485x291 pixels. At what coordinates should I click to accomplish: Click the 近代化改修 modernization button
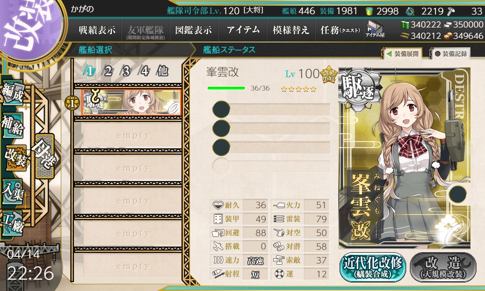373,267
